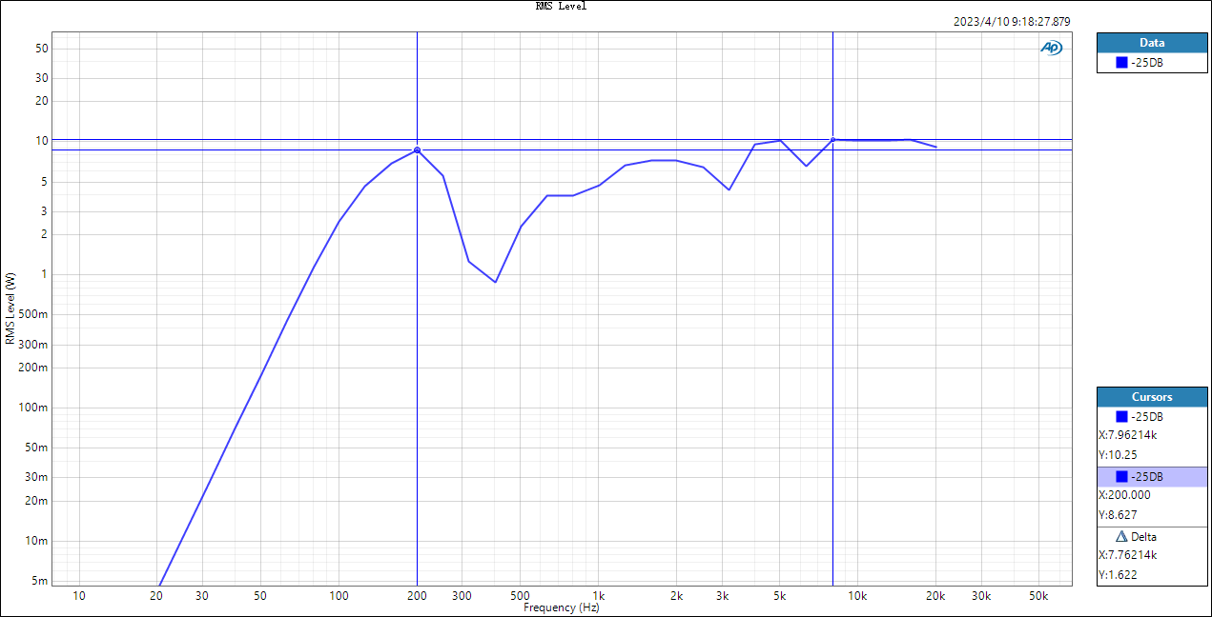Click the X:200.000 cursor readout
1212x617 pixels.
[1124, 495]
